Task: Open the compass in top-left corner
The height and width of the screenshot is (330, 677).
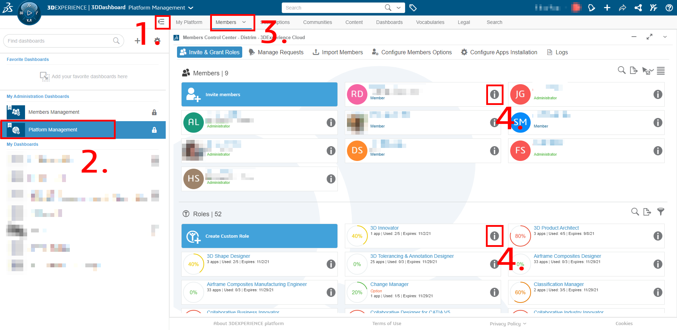Action: (29, 13)
